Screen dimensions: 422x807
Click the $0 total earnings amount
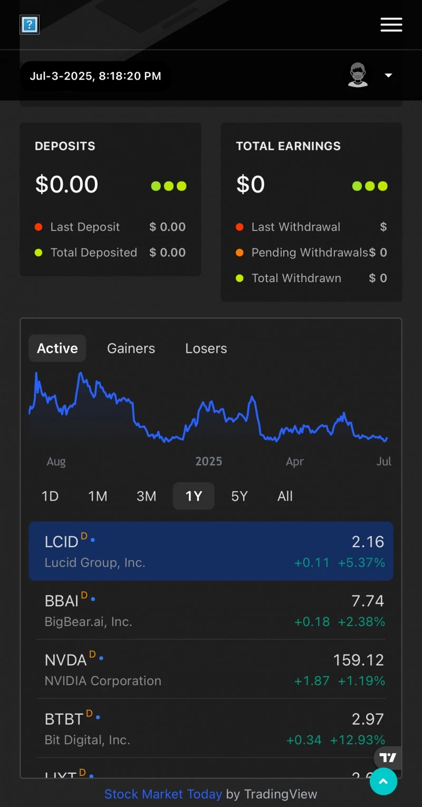pyautogui.click(x=251, y=184)
